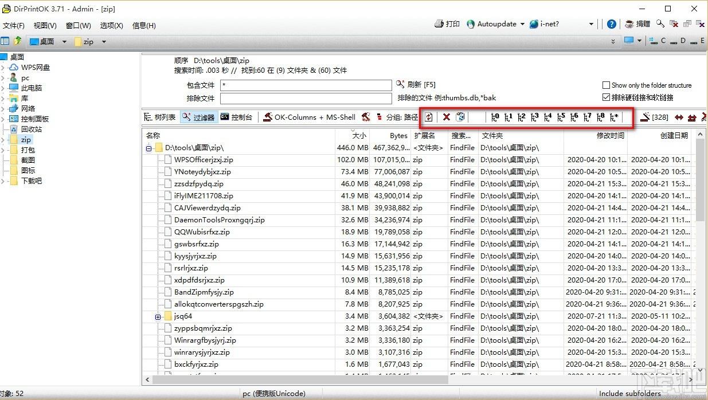Click the expand-all levels (*) tree icon
708x400 pixels.
coord(614,117)
